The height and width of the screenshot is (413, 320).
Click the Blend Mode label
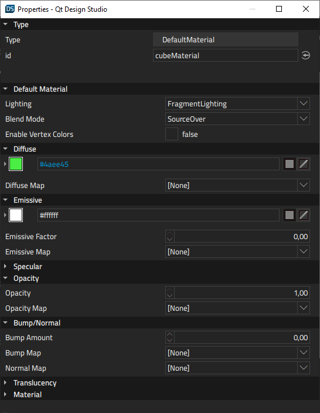point(25,119)
